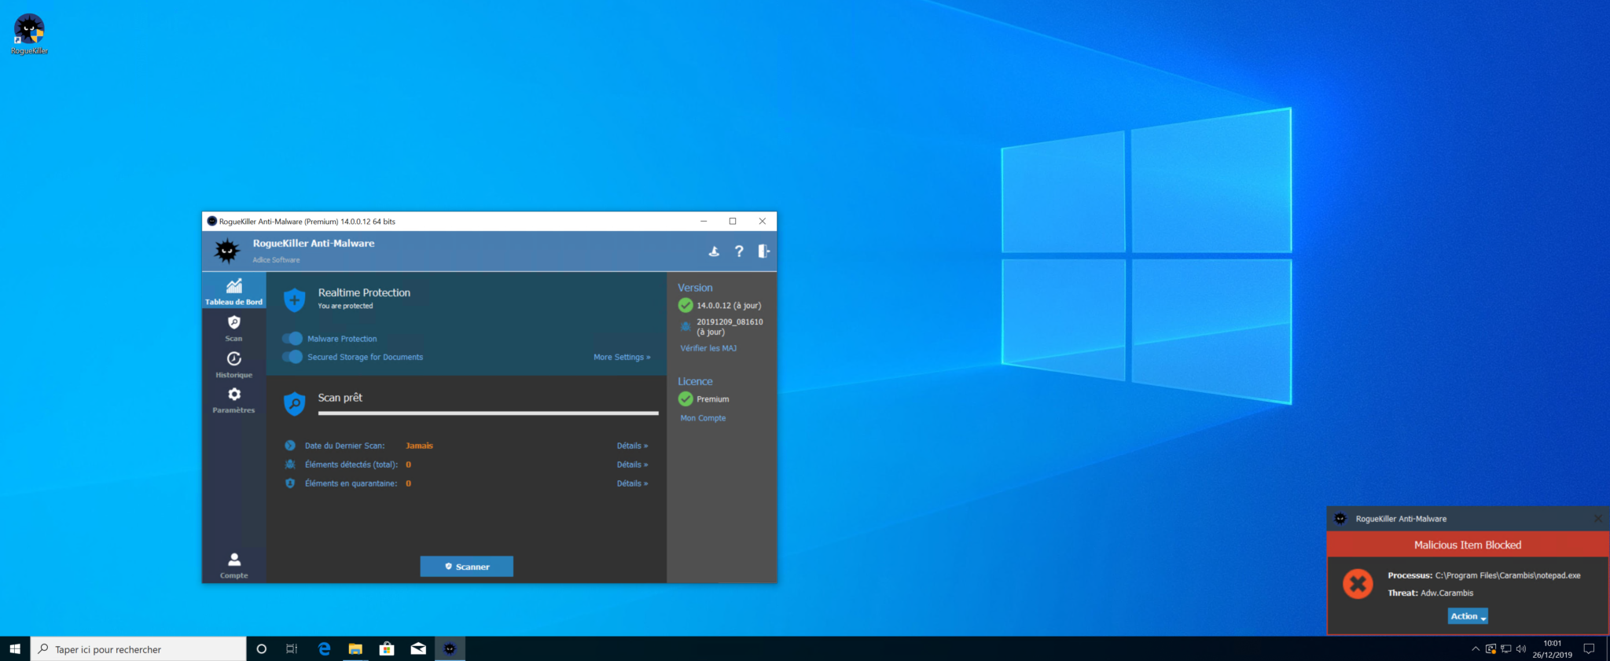Select the Tableau de Bord tab
The image size is (1610, 661).
tap(233, 290)
